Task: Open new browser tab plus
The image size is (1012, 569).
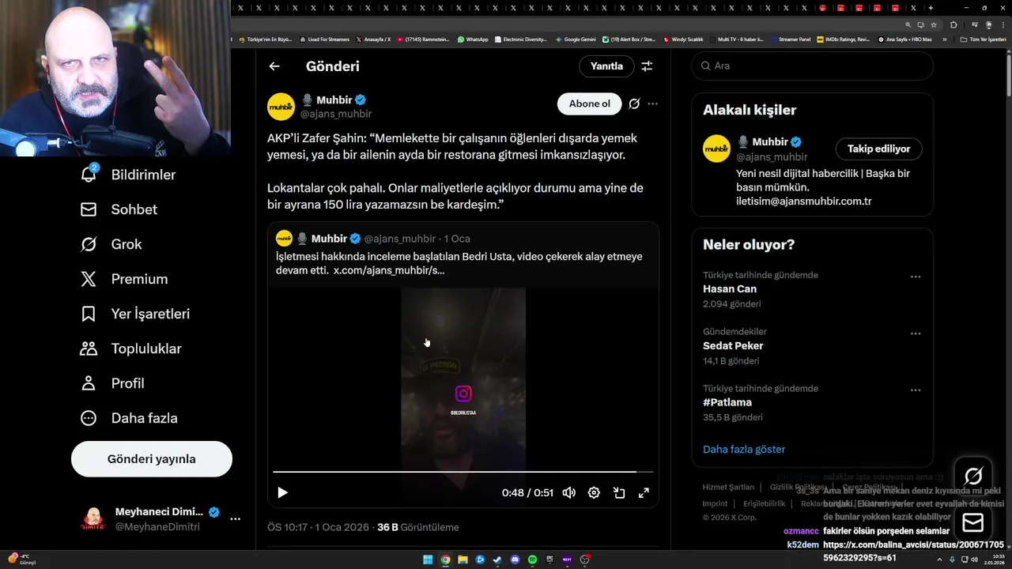Action: pyautogui.click(x=931, y=8)
